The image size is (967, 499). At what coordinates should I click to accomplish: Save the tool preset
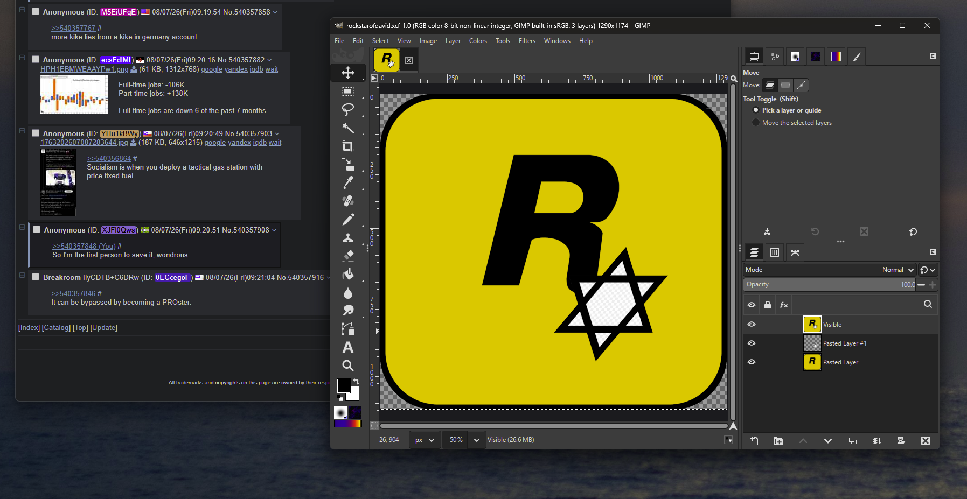[x=767, y=231]
